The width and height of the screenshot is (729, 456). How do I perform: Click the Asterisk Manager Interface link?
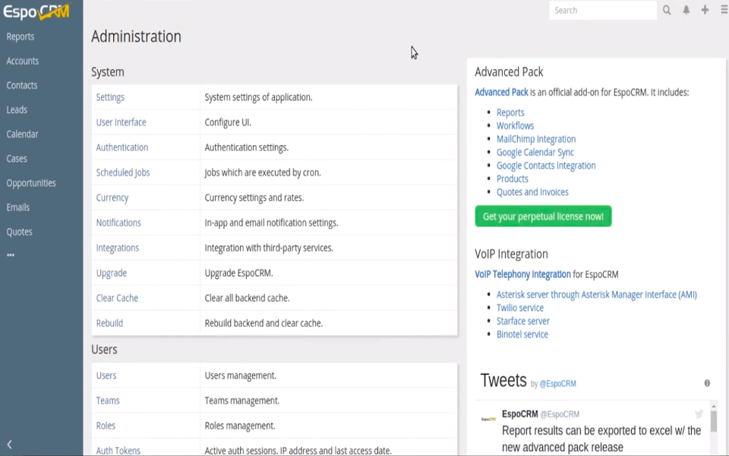pyautogui.click(x=597, y=295)
